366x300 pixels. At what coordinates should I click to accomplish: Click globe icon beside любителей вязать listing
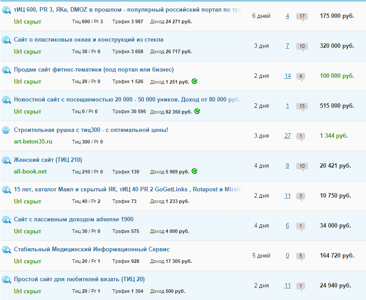point(7,279)
